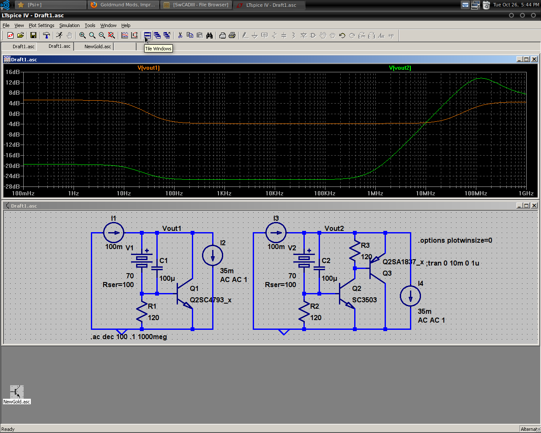Click the 1KHz frequency axis label

coord(224,193)
